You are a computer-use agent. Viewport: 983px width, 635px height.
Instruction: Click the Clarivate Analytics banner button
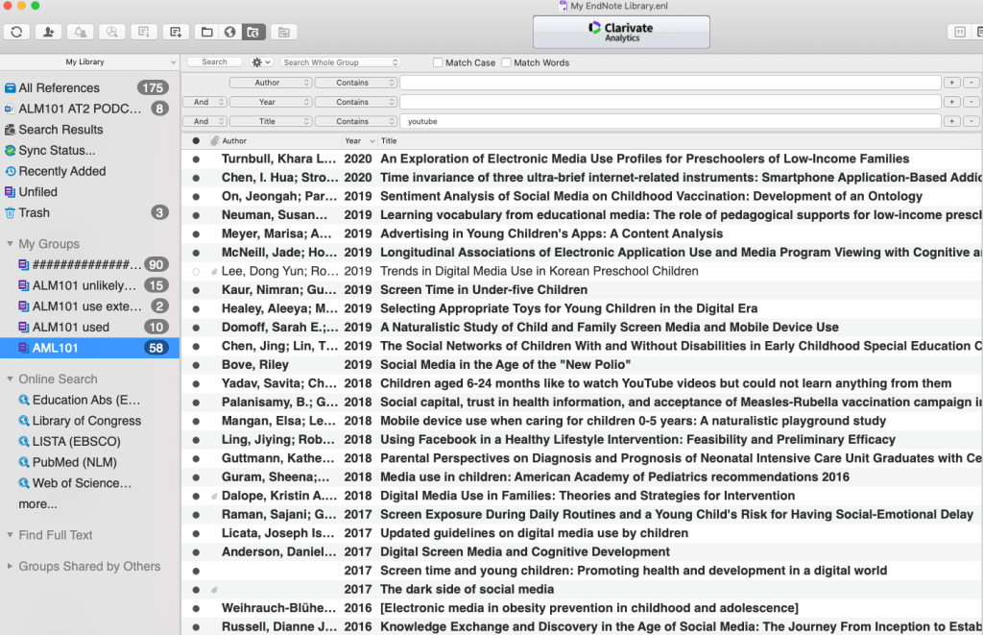621,32
